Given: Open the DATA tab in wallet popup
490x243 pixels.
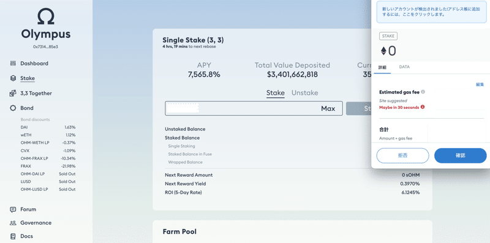Looking at the screenshot, I should click(x=404, y=67).
